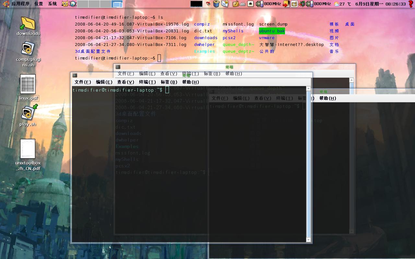Open 文件(F) menu in right terminal
This screenshot has width=415, height=259.
220,98
